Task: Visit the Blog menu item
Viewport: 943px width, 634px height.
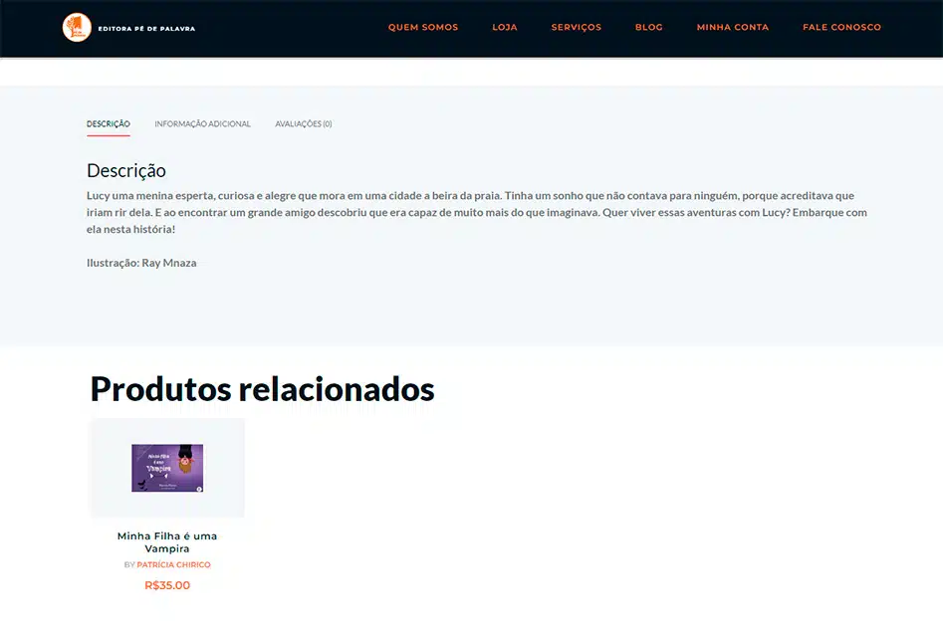Action: point(649,27)
